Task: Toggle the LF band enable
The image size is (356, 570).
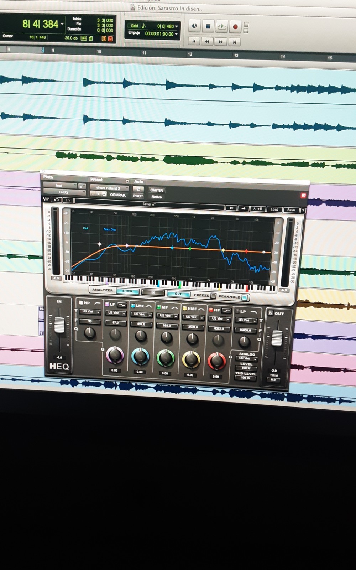Action: pos(107,304)
